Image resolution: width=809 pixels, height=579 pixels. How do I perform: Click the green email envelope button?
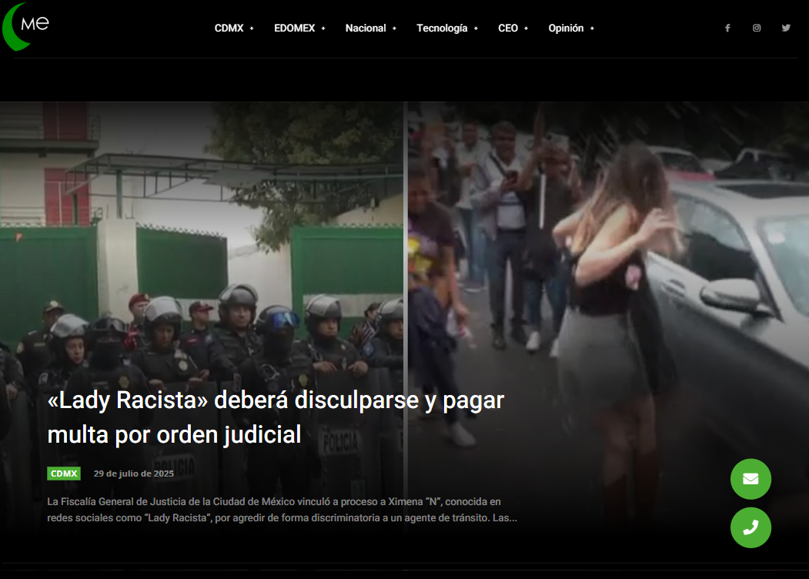click(x=750, y=479)
